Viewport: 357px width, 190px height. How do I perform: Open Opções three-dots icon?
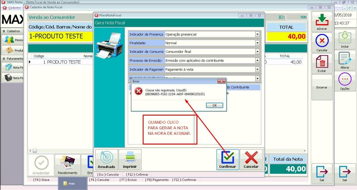click(x=345, y=81)
